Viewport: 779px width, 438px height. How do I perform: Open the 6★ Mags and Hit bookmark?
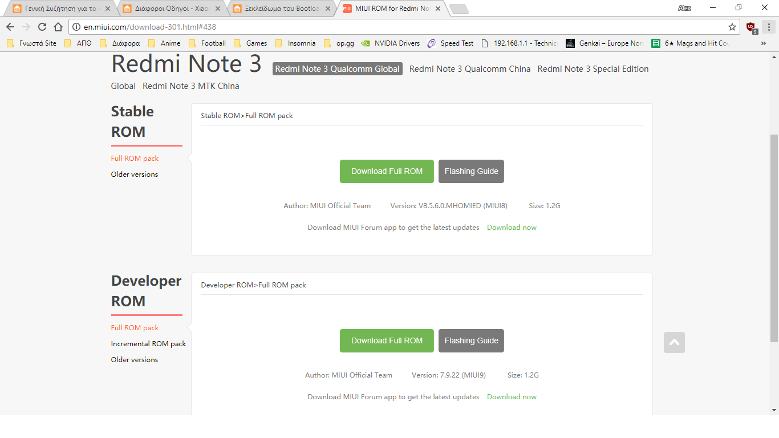click(x=691, y=43)
